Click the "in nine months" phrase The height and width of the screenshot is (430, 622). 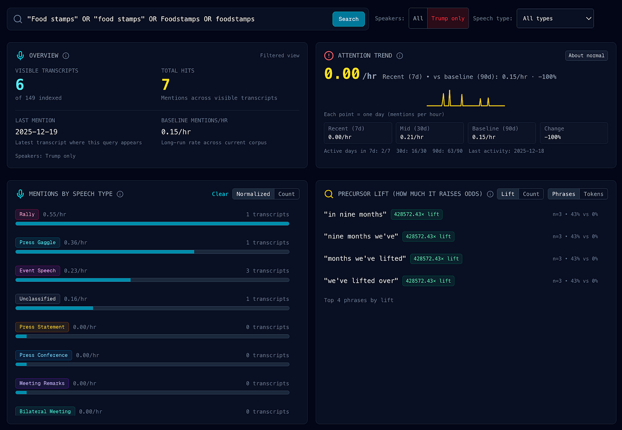[x=355, y=214]
